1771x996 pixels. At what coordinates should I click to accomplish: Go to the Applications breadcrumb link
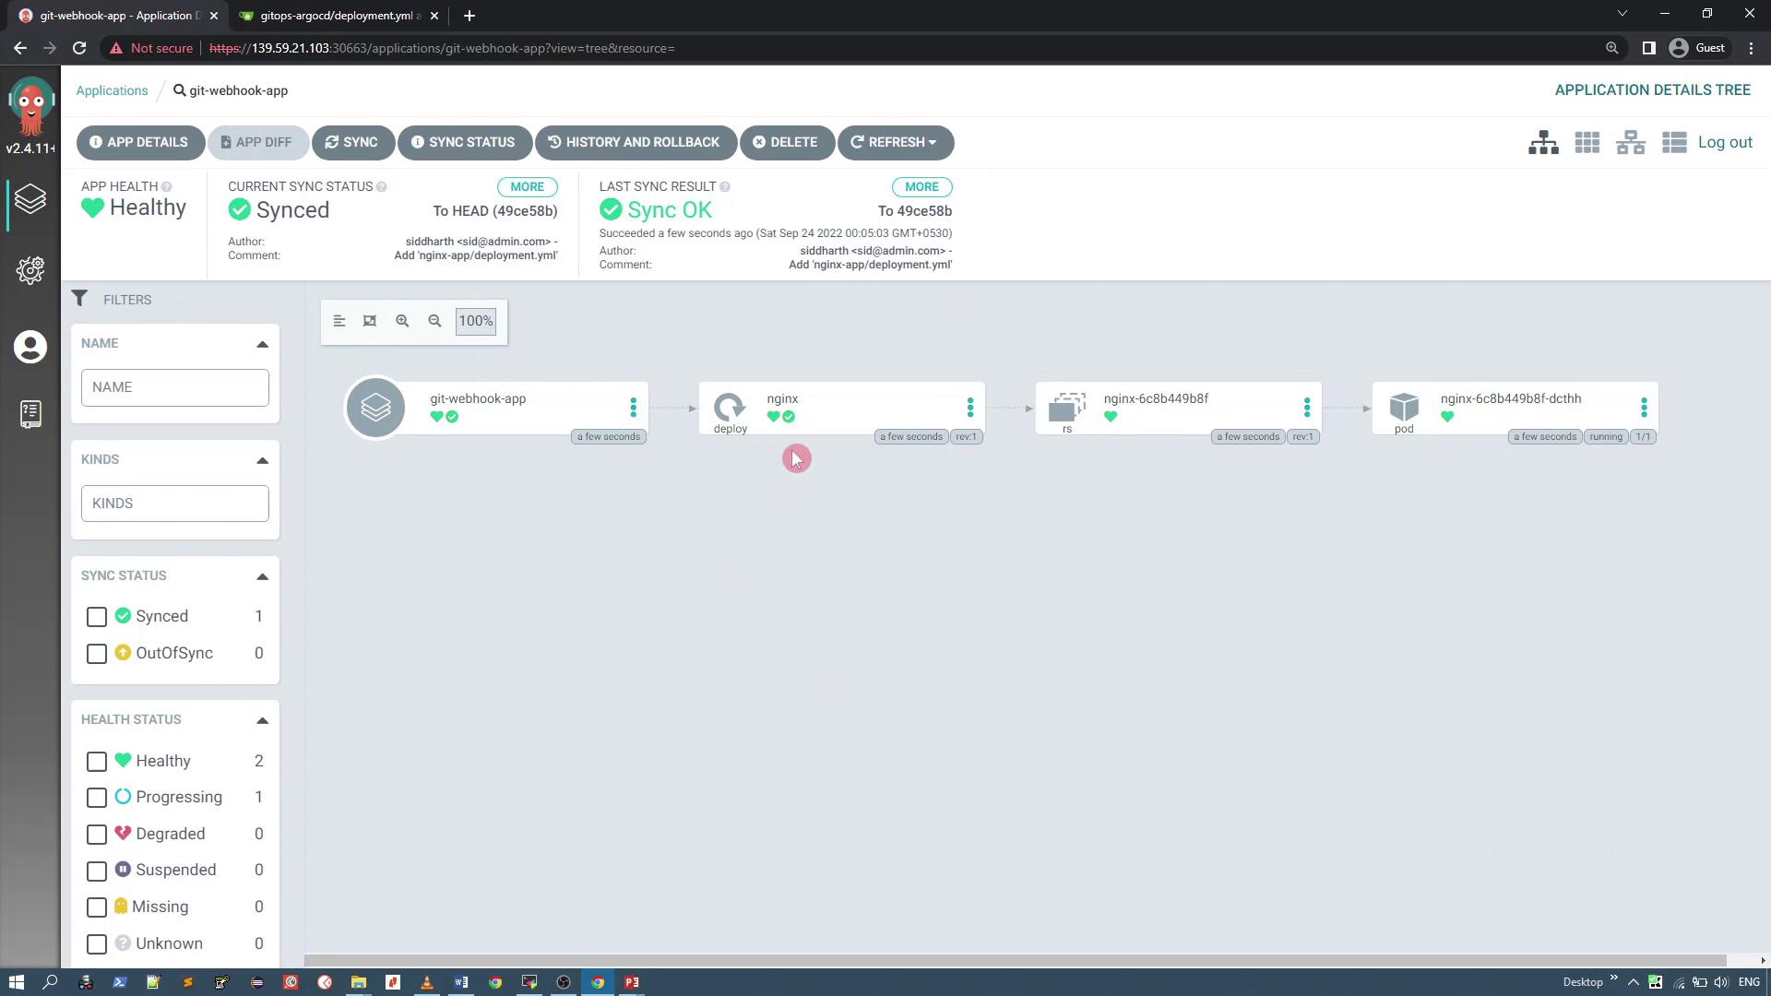coord(112,90)
